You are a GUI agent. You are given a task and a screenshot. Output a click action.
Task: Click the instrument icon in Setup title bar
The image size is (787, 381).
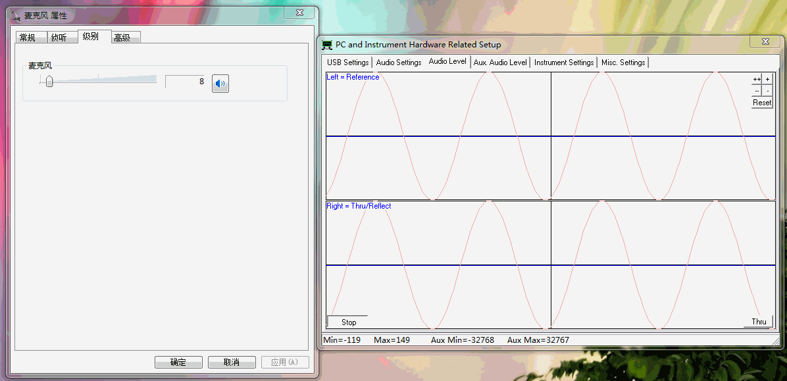point(327,45)
